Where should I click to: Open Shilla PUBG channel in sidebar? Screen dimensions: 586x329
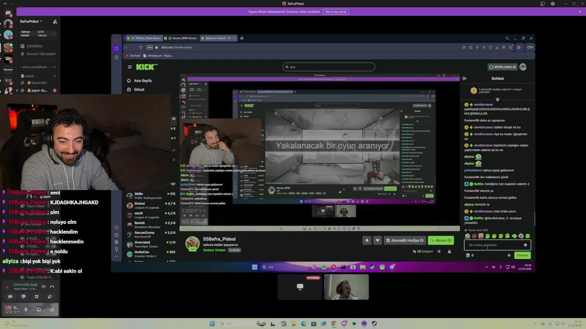tap(151, 196)
